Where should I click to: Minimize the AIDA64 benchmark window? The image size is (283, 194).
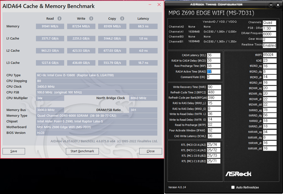coord(150,4)
